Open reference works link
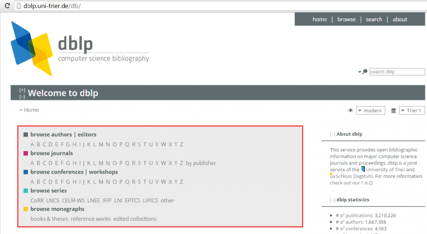Screen dimensions: 427x234 90,219
